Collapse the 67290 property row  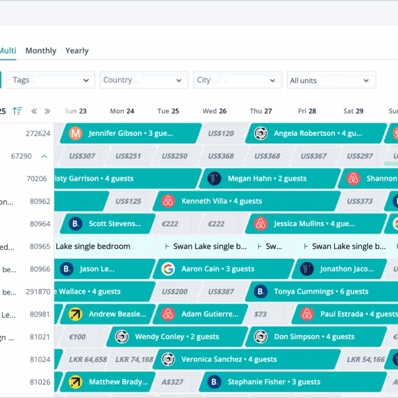(x=44, y=156)
